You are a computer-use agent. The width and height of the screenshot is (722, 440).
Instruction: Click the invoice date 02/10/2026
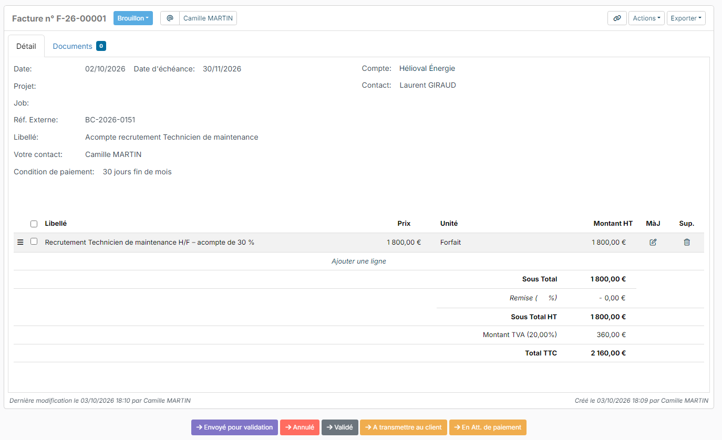pyautogui.click(x=105, y=69)
